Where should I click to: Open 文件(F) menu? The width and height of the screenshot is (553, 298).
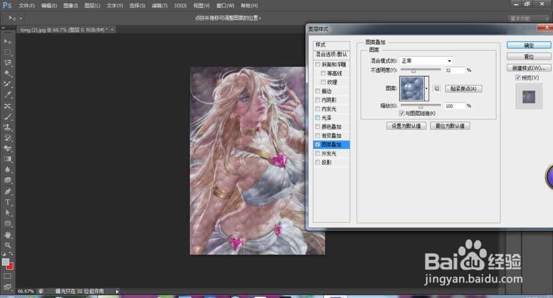click(x=27, y=6)
